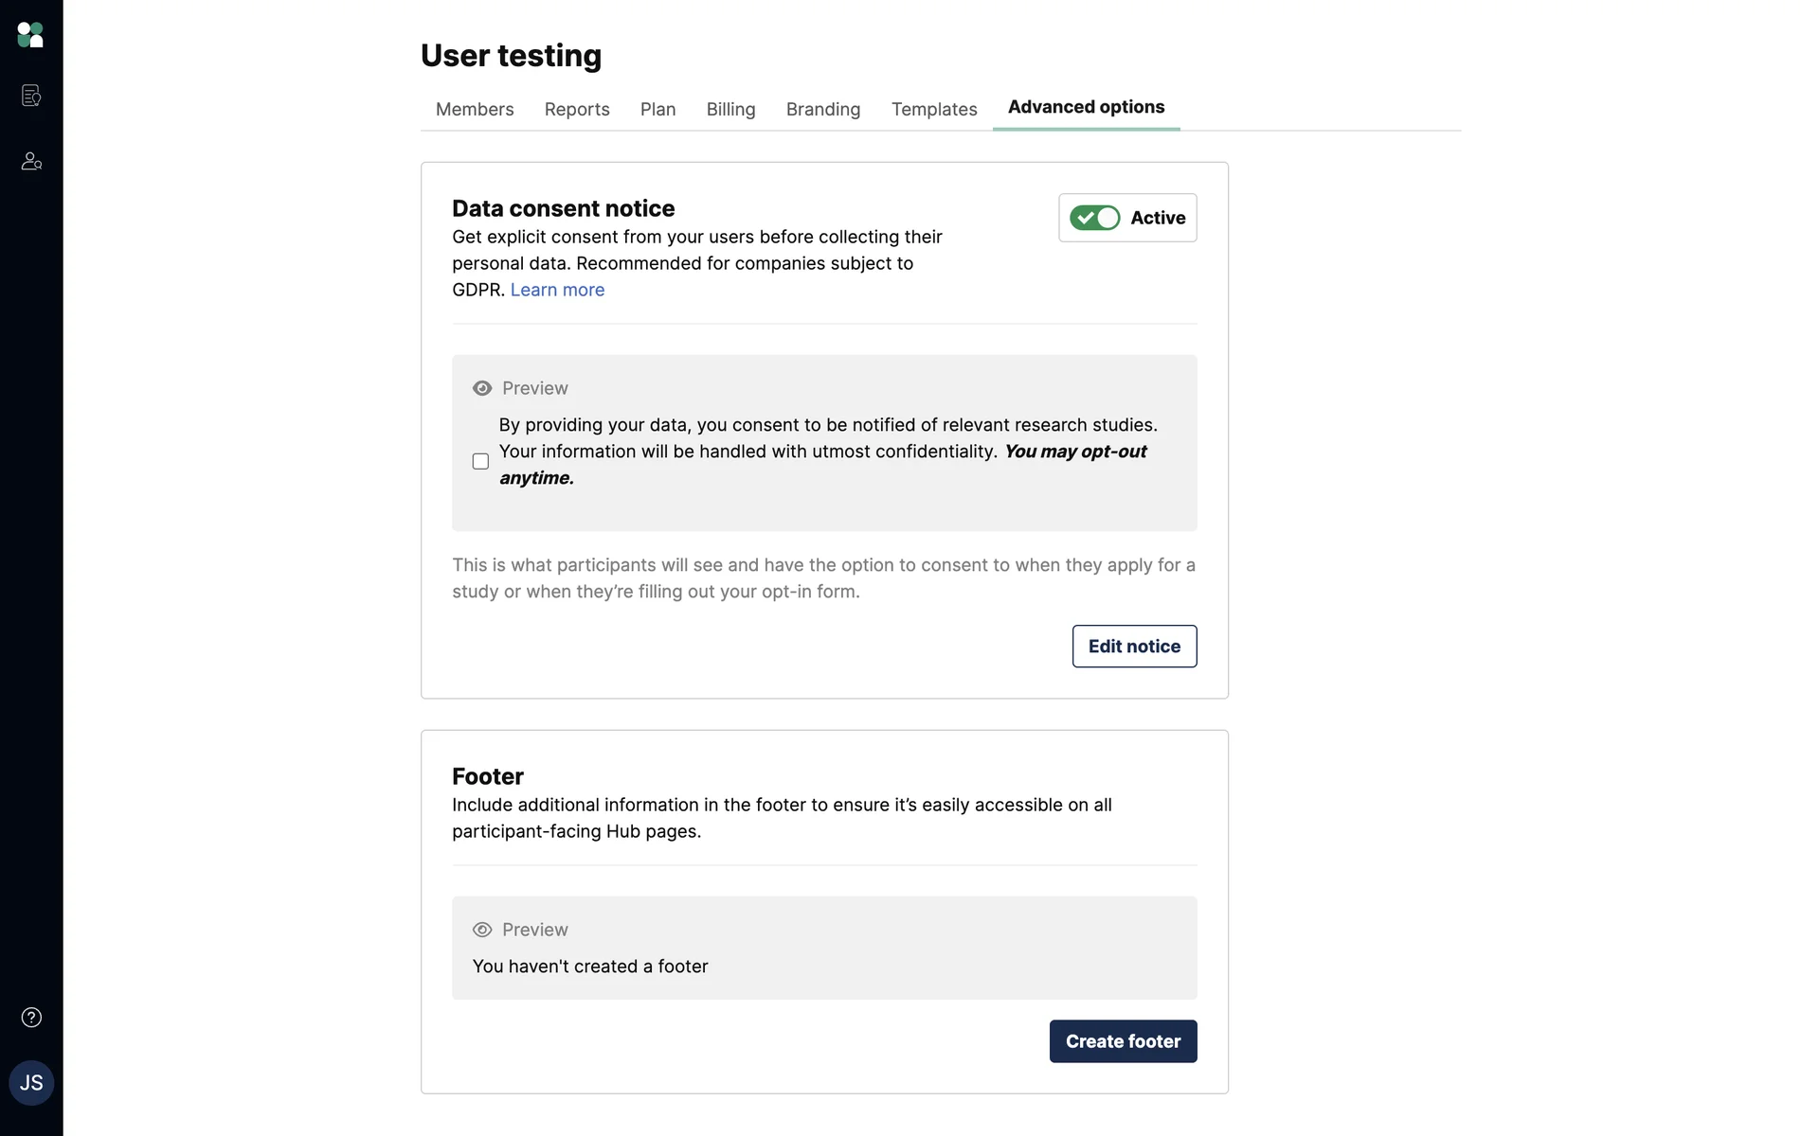Open the Plan tab
This screenshot has height=1136, width=1819.
point(657,109)
